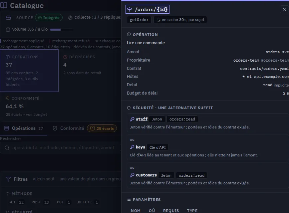Click the Conformité badge icon in card

pos(8,98)
